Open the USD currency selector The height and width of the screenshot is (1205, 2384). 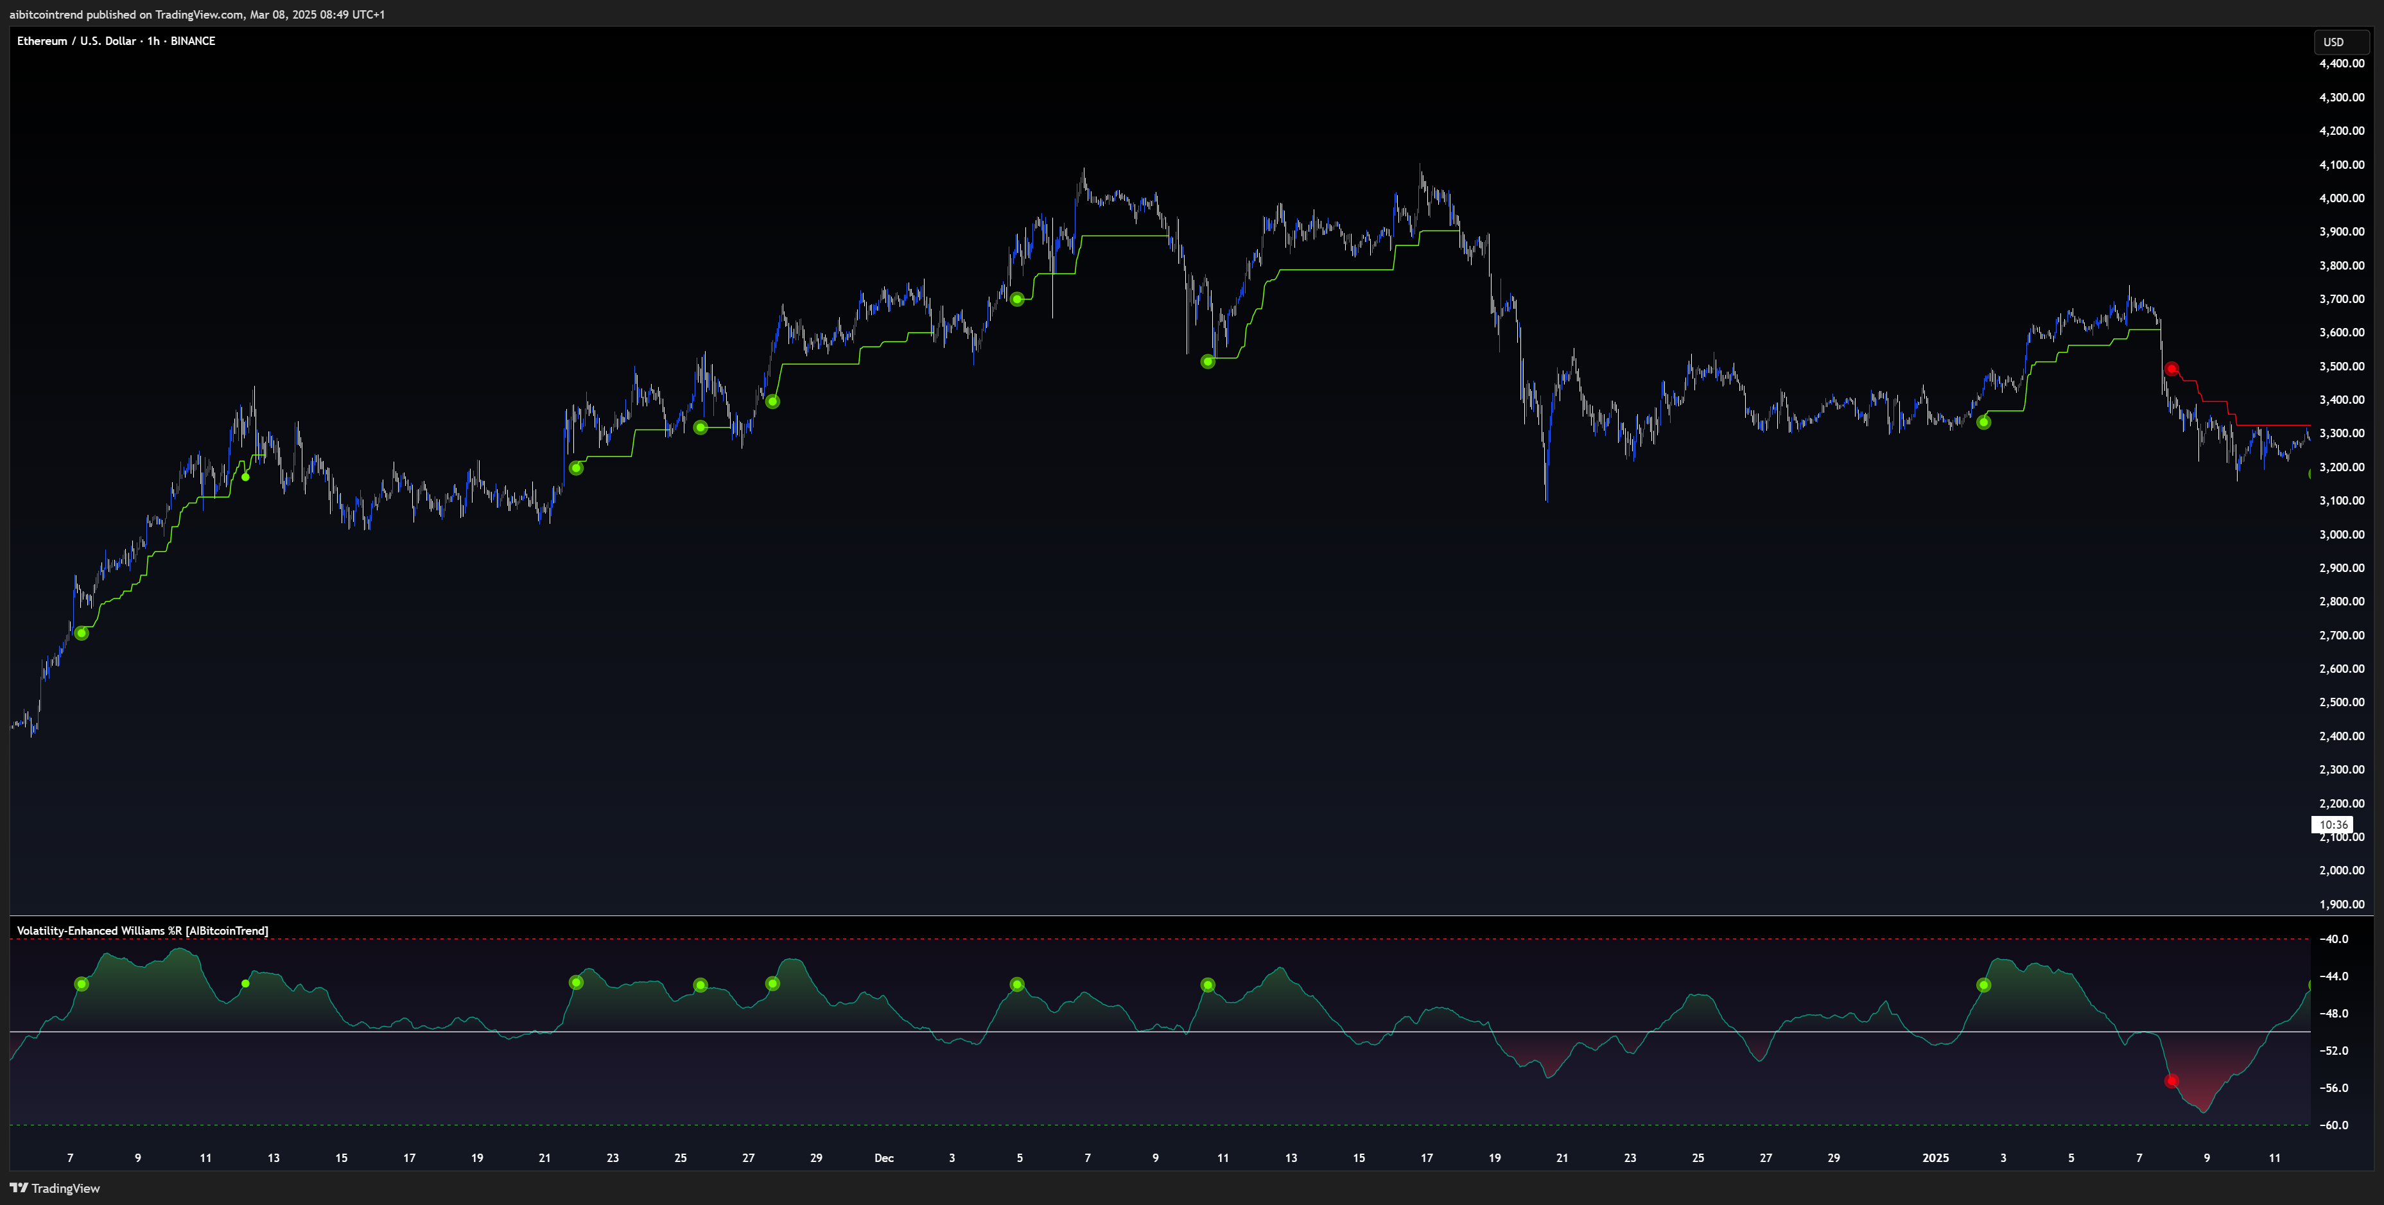click(2342, 42)
